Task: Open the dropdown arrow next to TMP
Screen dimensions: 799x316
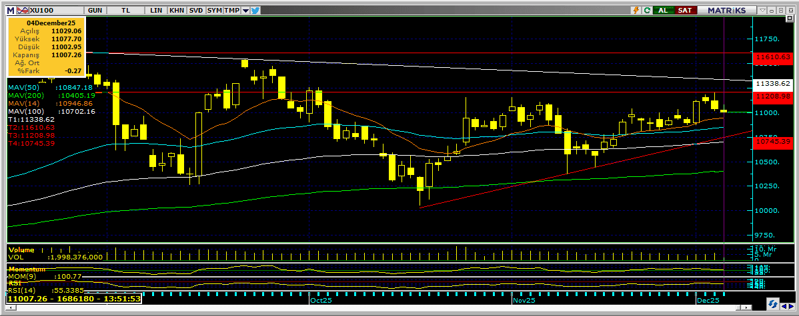Action: coord(245,11)
